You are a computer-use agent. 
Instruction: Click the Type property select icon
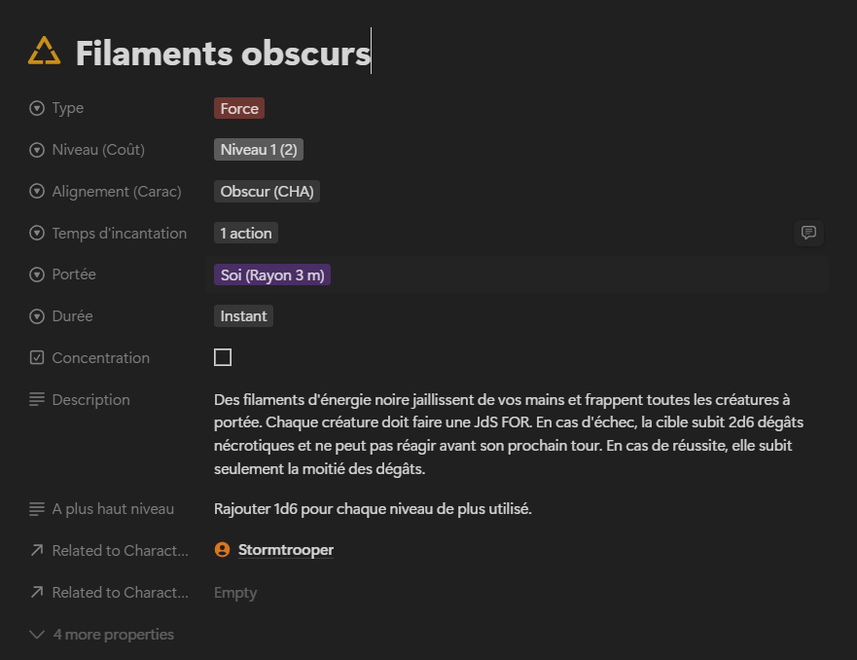tap(37, 108)
